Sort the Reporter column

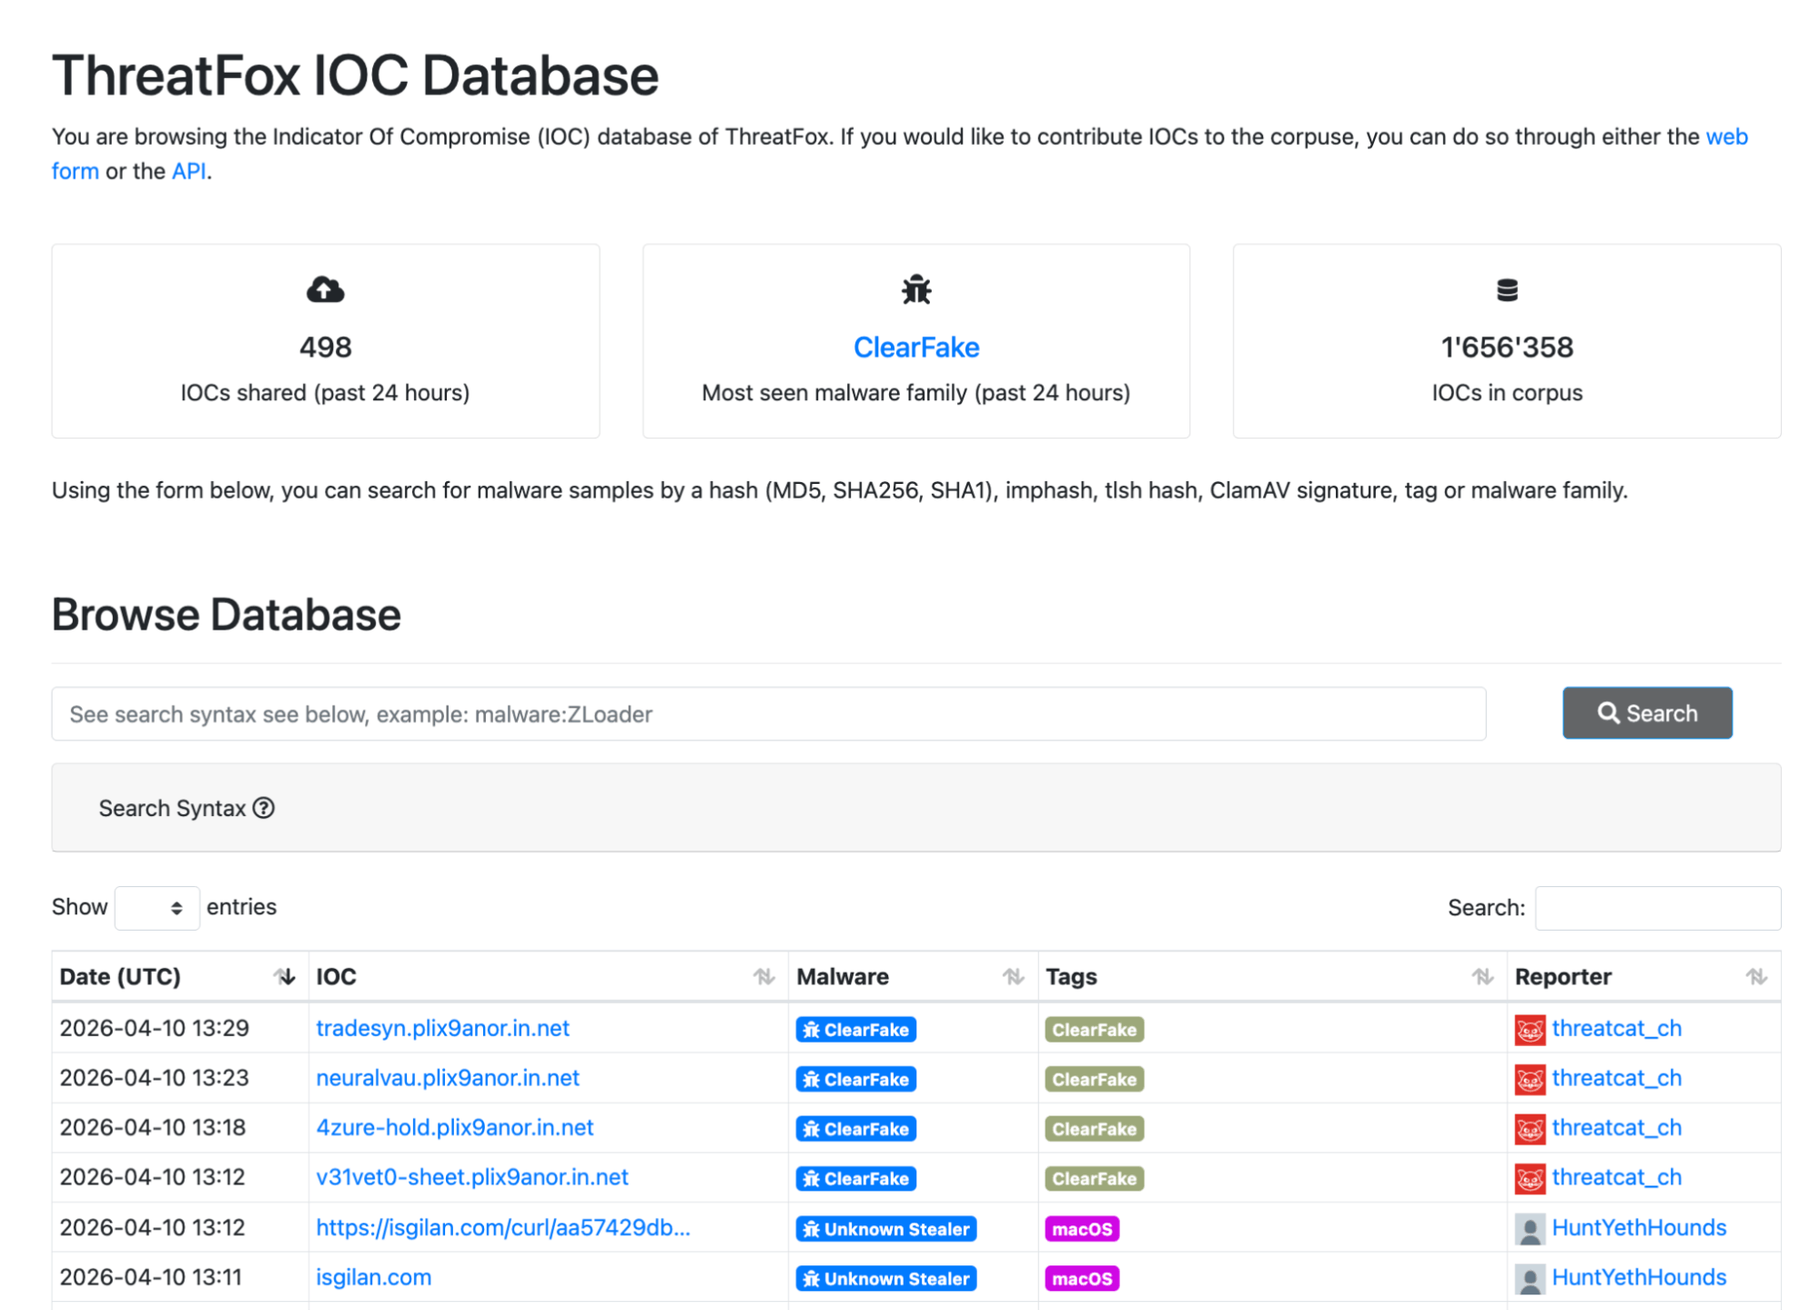1756,976
